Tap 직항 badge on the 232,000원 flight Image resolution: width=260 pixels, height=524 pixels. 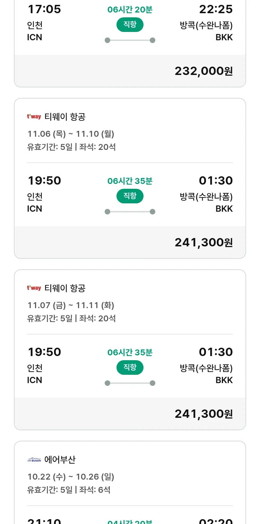130,25
